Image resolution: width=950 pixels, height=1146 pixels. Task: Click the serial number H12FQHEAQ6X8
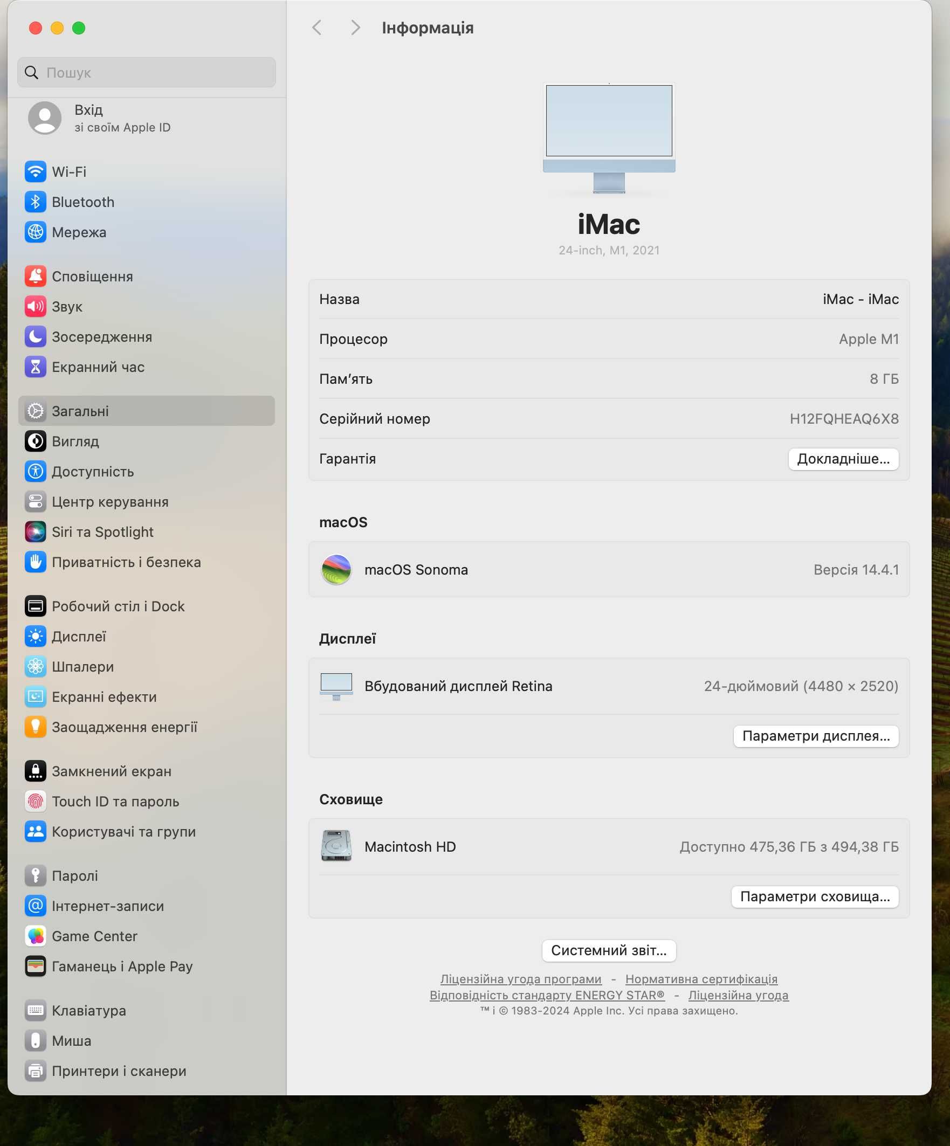click(844, 418)
